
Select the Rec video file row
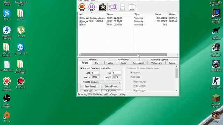pos(128,25)
